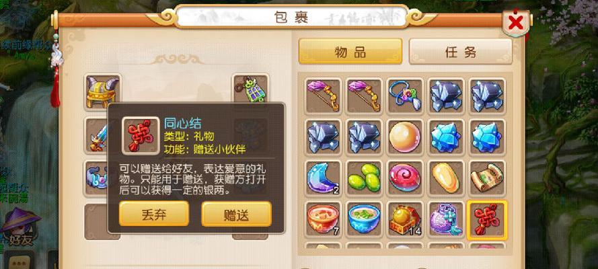The height and width of the screenshot is (269, 598).
Task: Choose the purple pouch item
Action: point(446,219)
